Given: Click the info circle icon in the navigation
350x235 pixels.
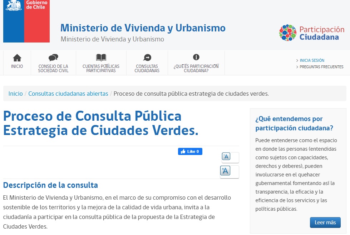Looking at the screenshot, I should (196, 57).
